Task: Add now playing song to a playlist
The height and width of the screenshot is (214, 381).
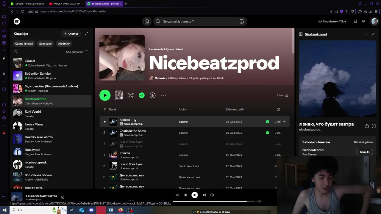Action: click(374, 126)
